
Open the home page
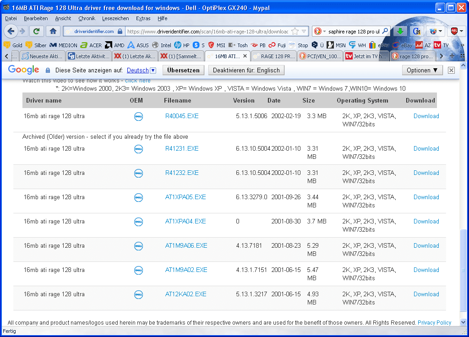(x=53, y=31)
